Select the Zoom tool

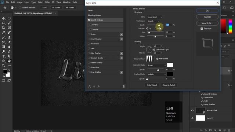(x=3, y=66)
